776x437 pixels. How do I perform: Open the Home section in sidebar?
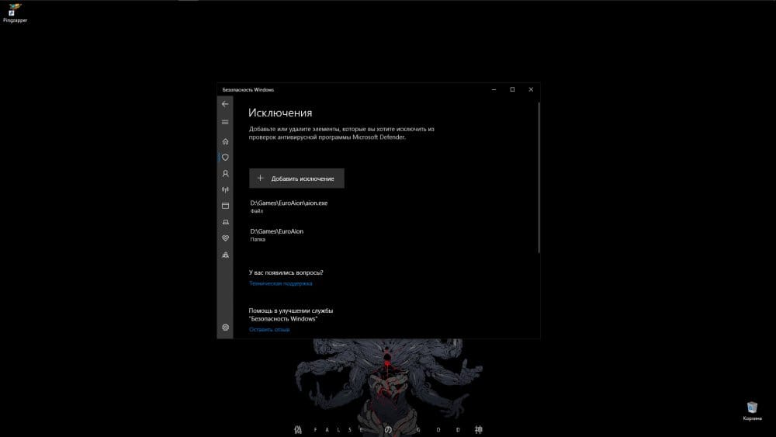[225, 141]
